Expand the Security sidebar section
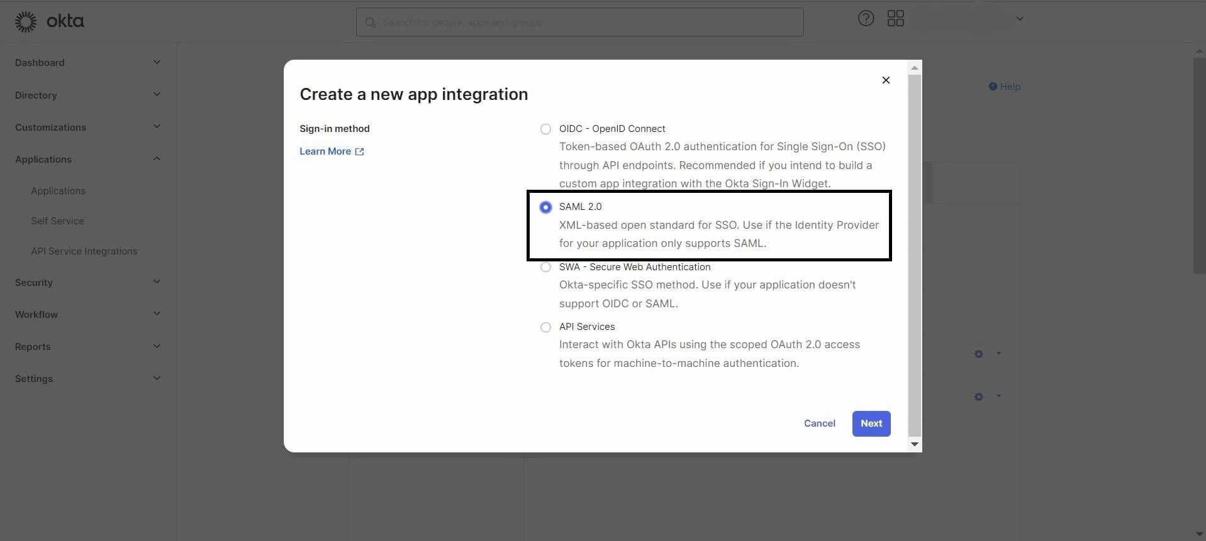 tap(157, 282)
